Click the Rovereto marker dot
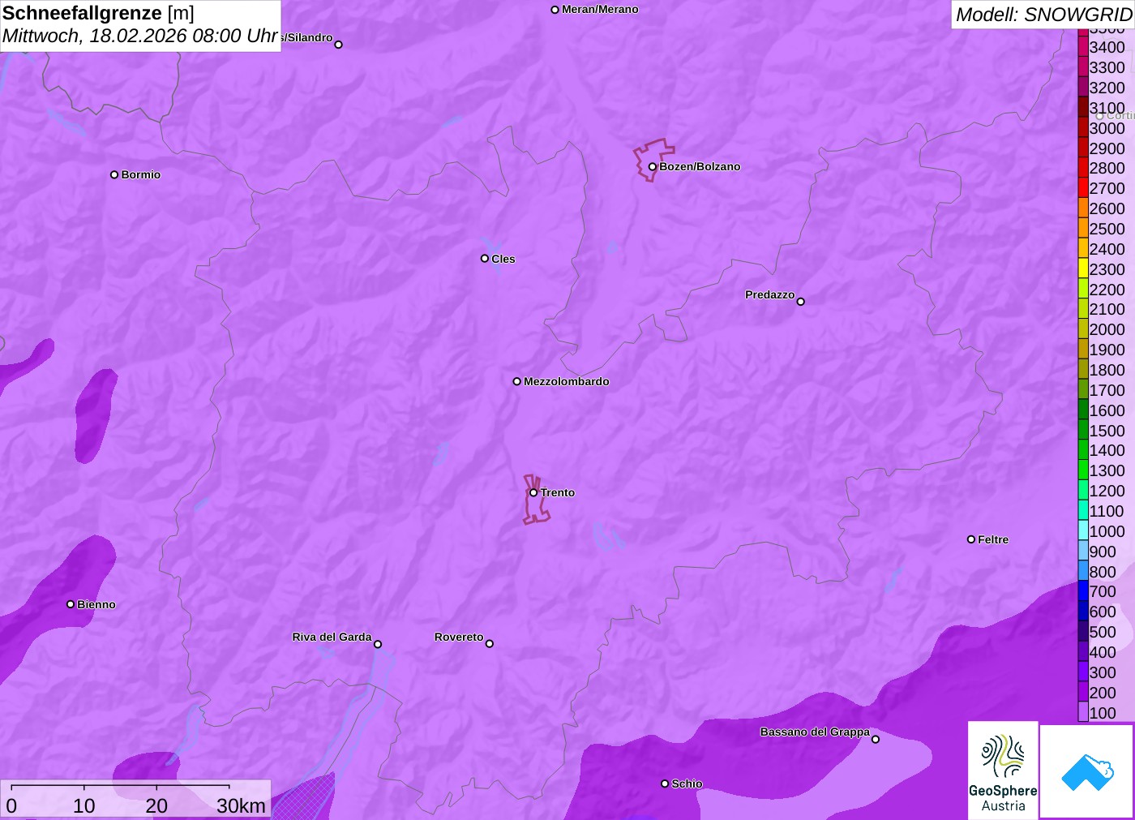The width and height of the screenshot is (1135, 820). [490, 644]
